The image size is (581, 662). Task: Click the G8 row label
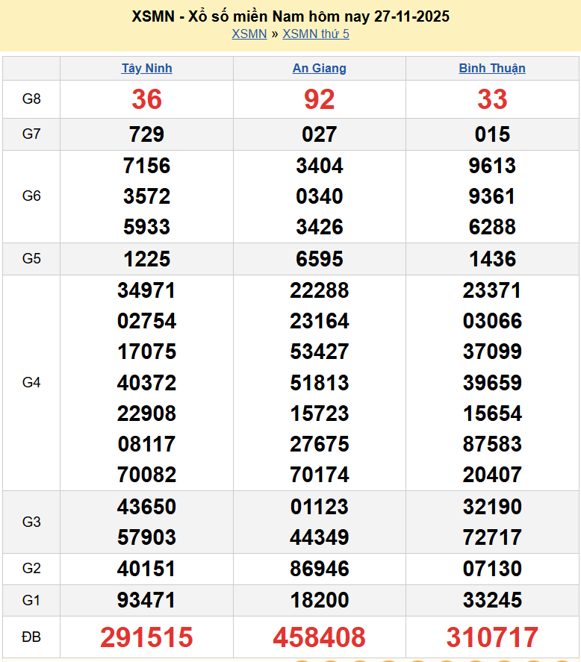pos(31,99)
